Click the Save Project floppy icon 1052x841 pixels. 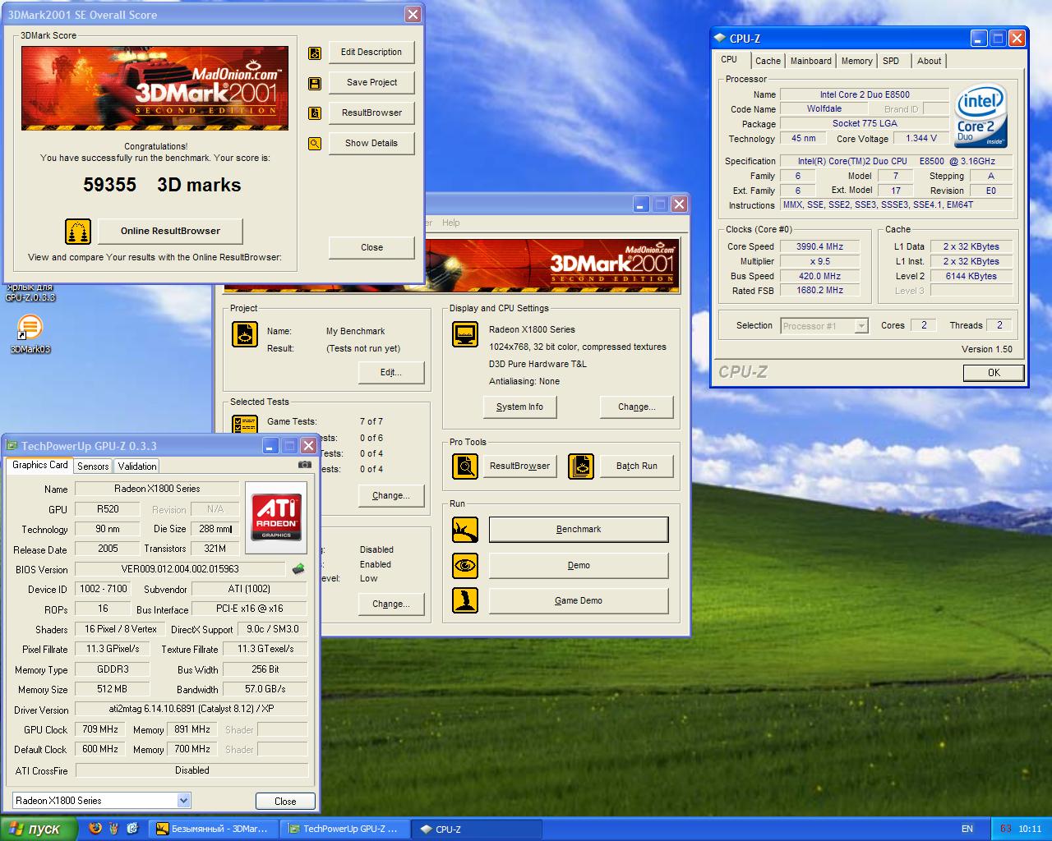[314, 83]
